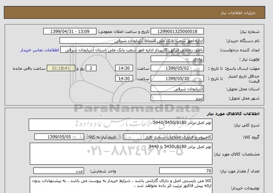Click the label توضیحات خریدار

point(245,188)
